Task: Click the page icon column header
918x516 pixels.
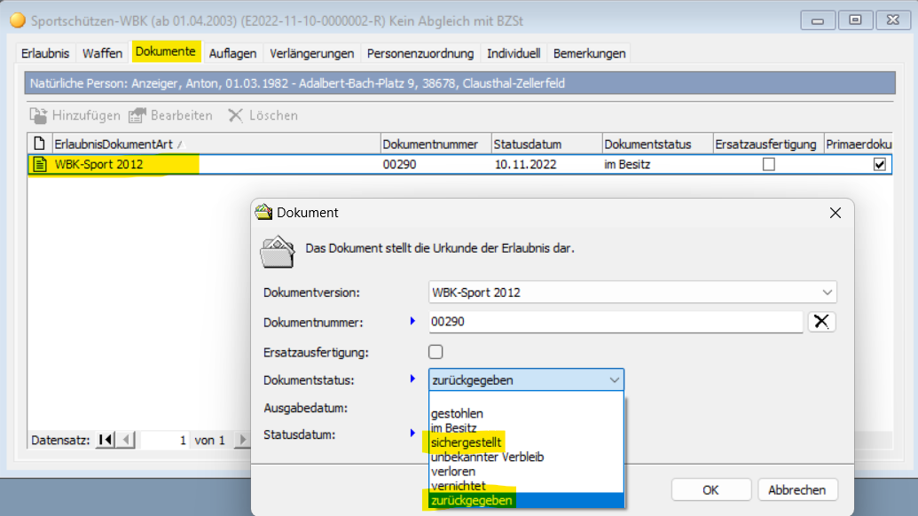Action: pyautogui.click(x=38, y=144)
